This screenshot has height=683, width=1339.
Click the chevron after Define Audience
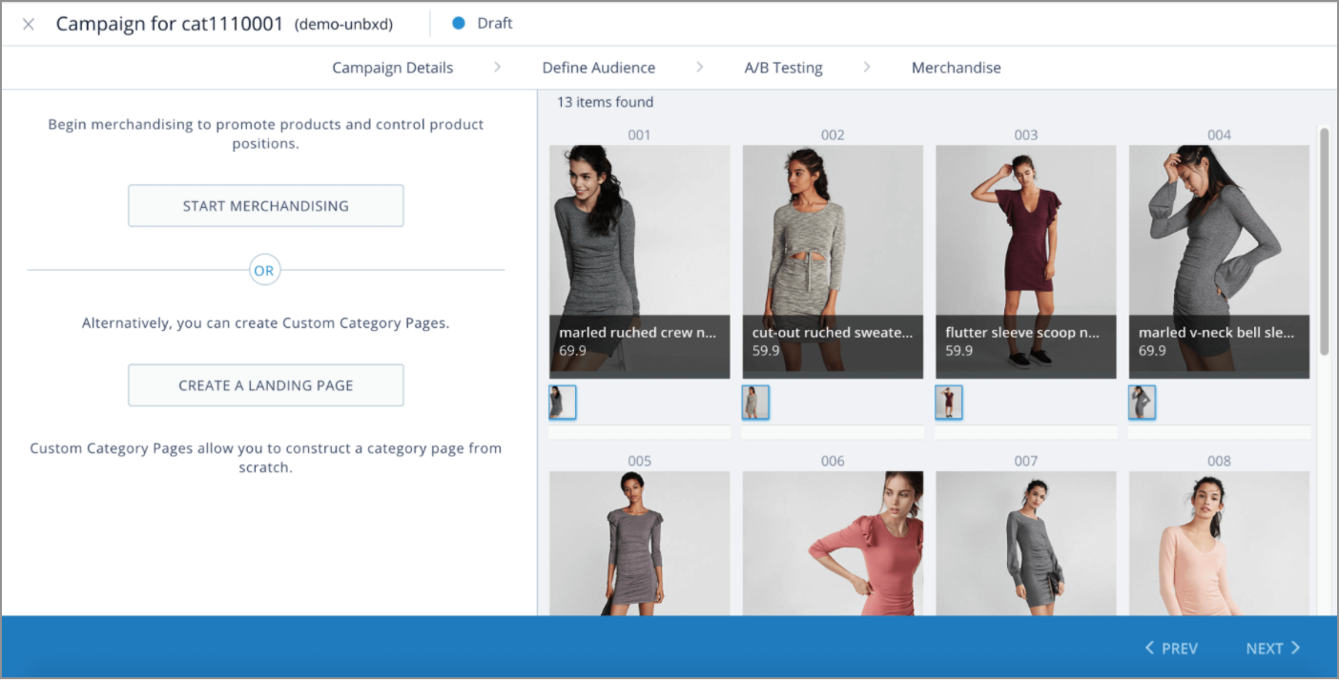point(700,67)
